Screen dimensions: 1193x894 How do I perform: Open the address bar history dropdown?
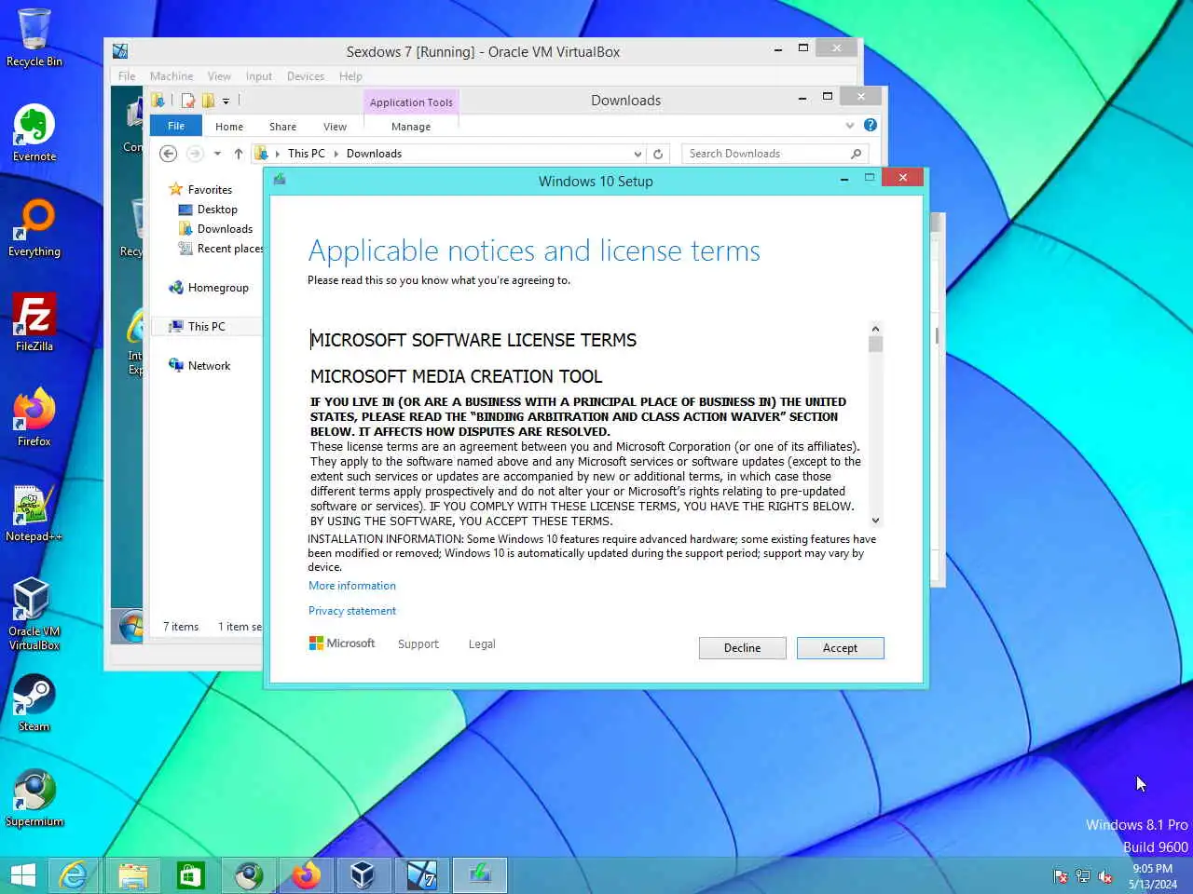[x=638, y=155]
